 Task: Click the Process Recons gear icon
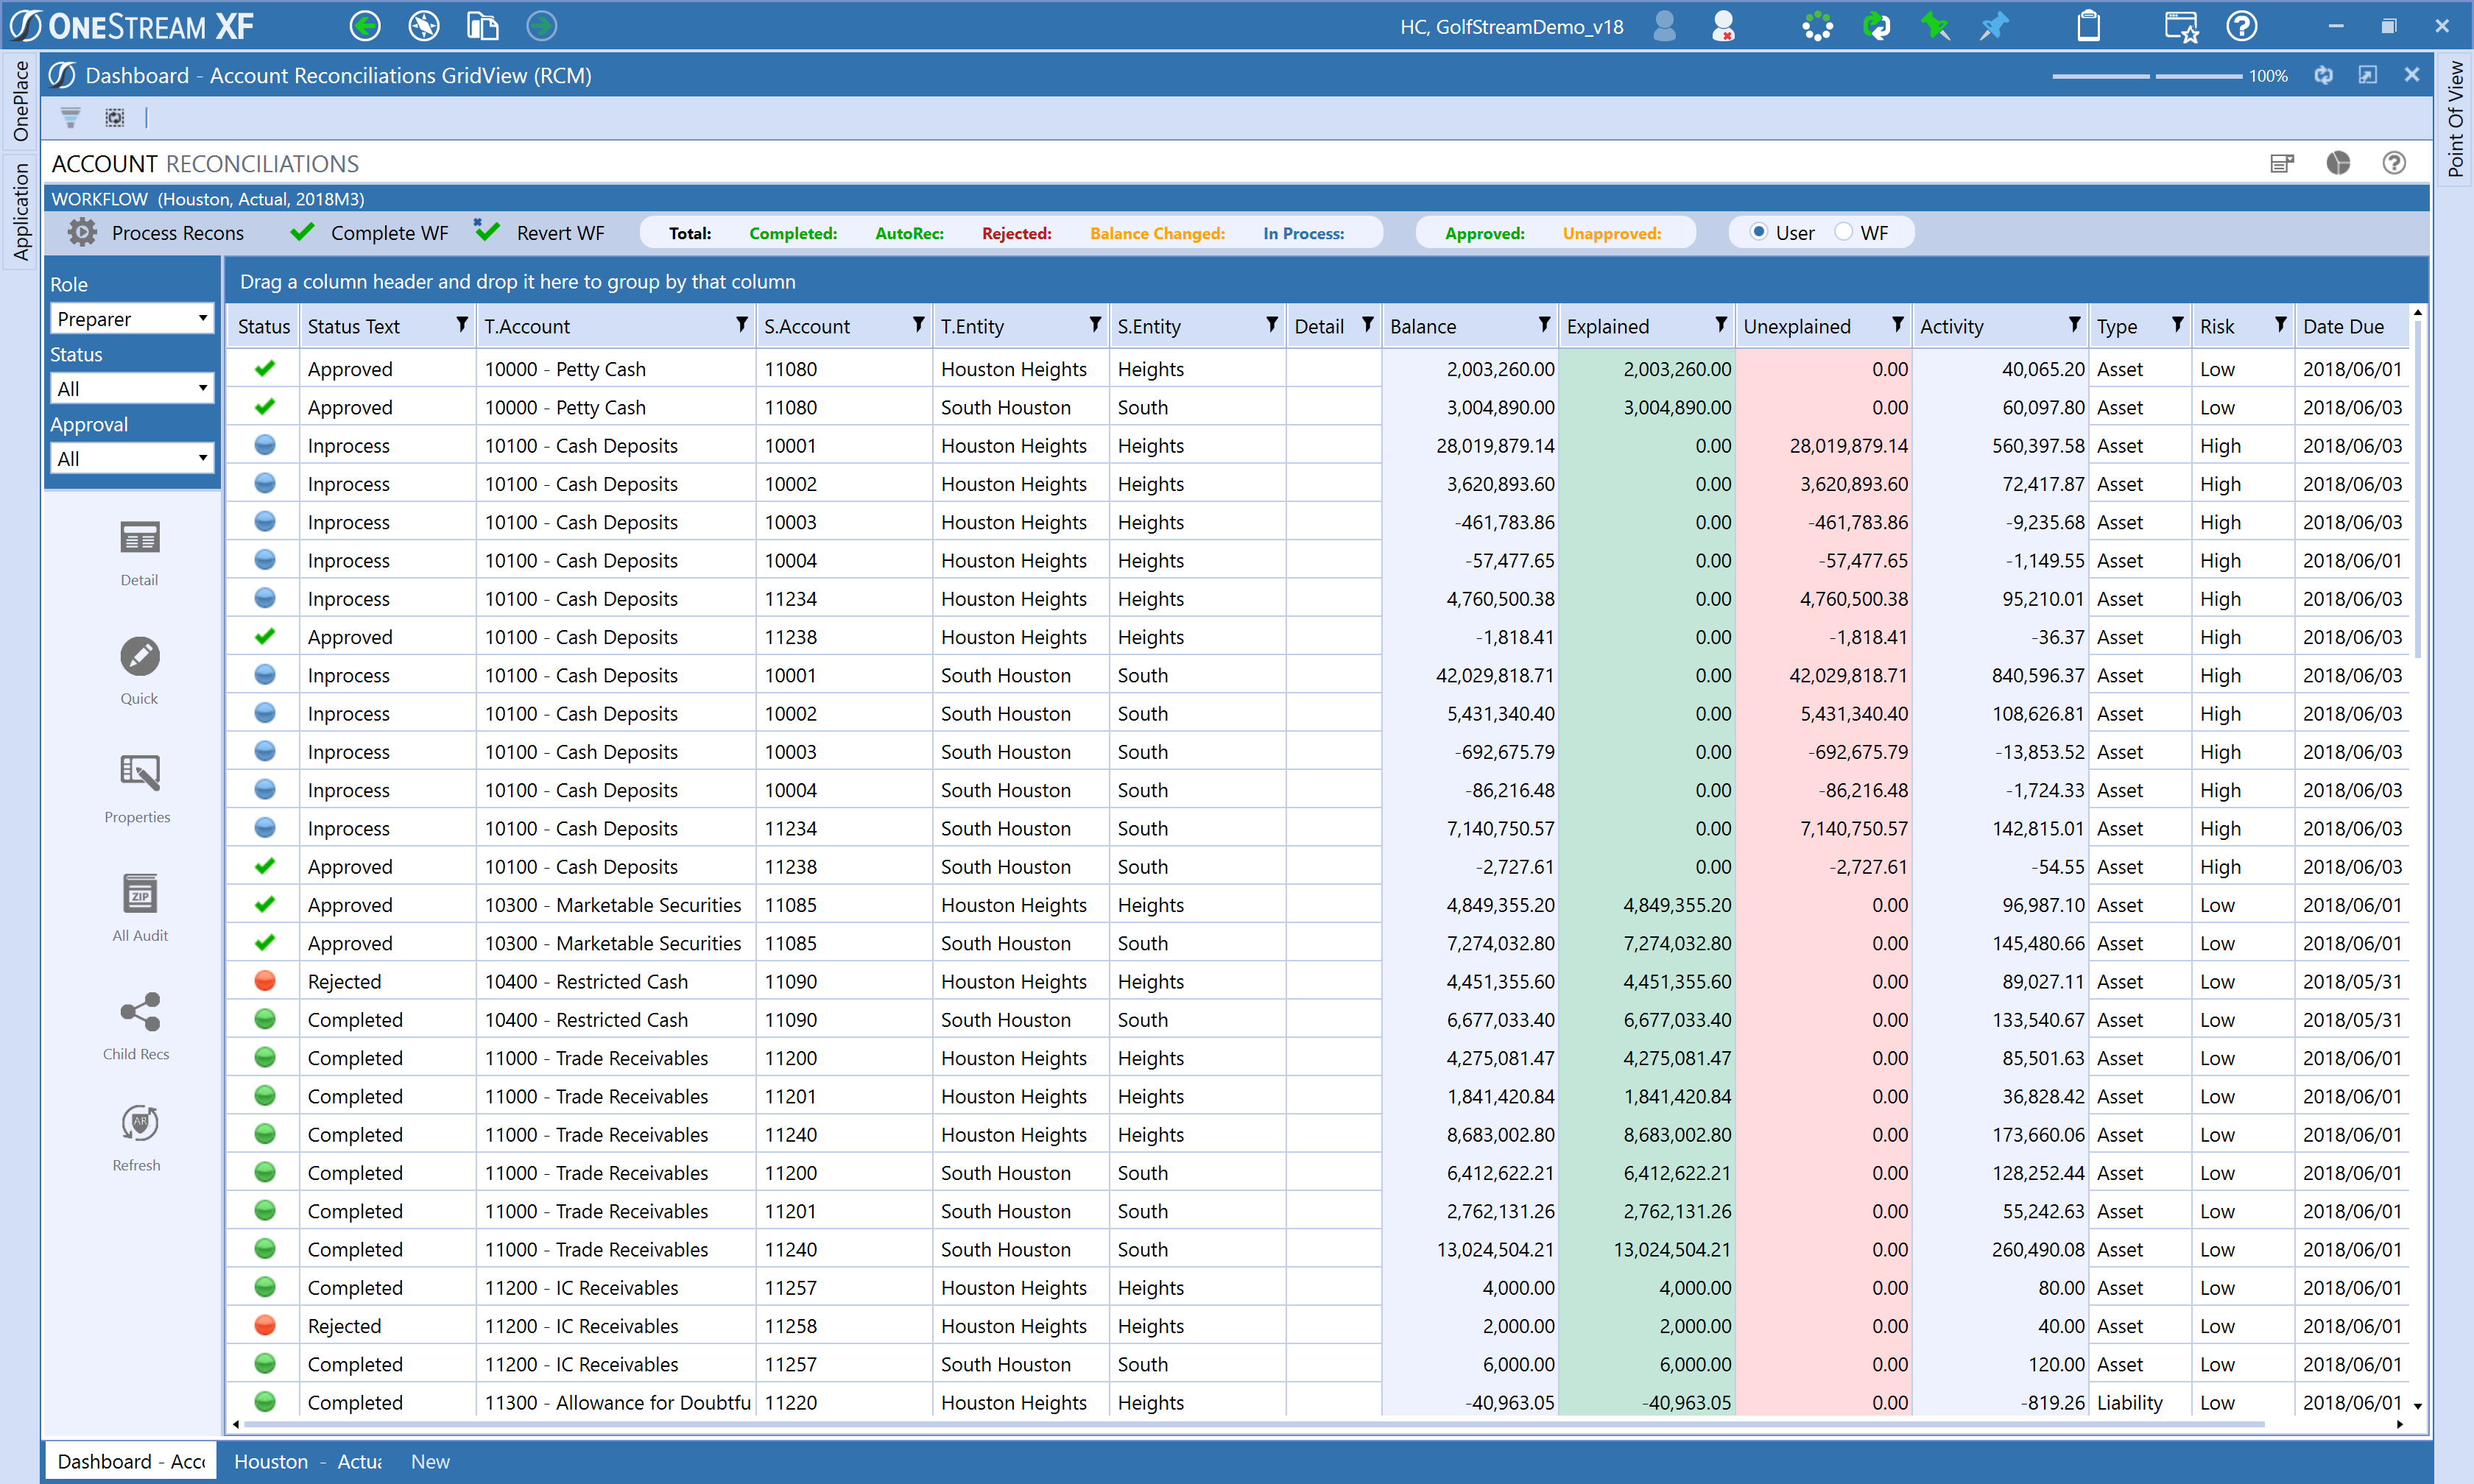pos(82,233)
